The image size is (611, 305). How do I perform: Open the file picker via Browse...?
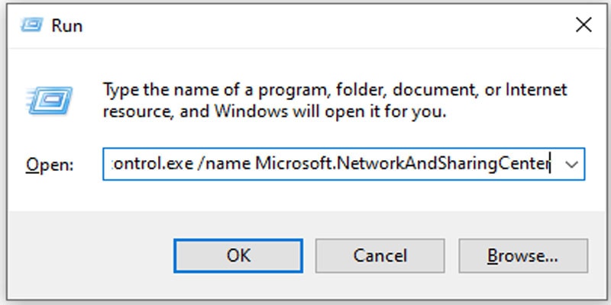[523, 255]
